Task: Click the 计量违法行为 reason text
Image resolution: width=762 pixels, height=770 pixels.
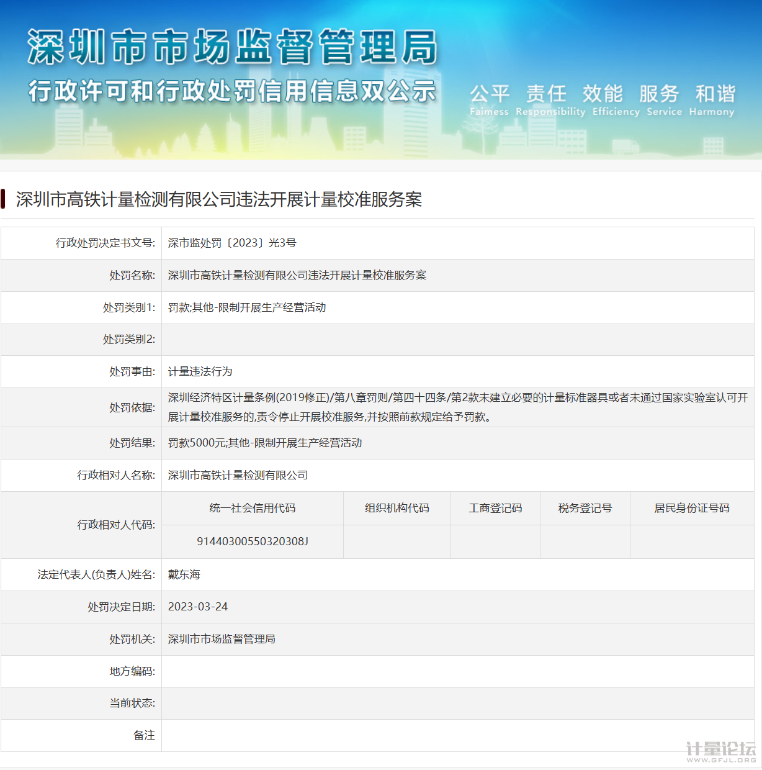Action: point(200,371)
